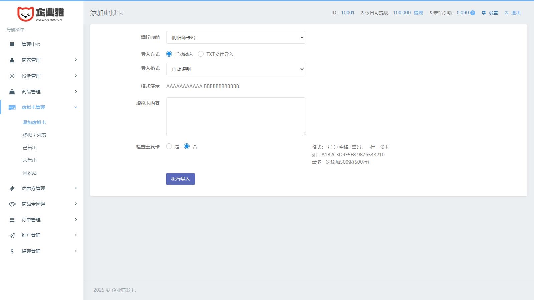Open the 导入格式 format dropdown
The image size is (534, 300).
[x=236, y=69]
